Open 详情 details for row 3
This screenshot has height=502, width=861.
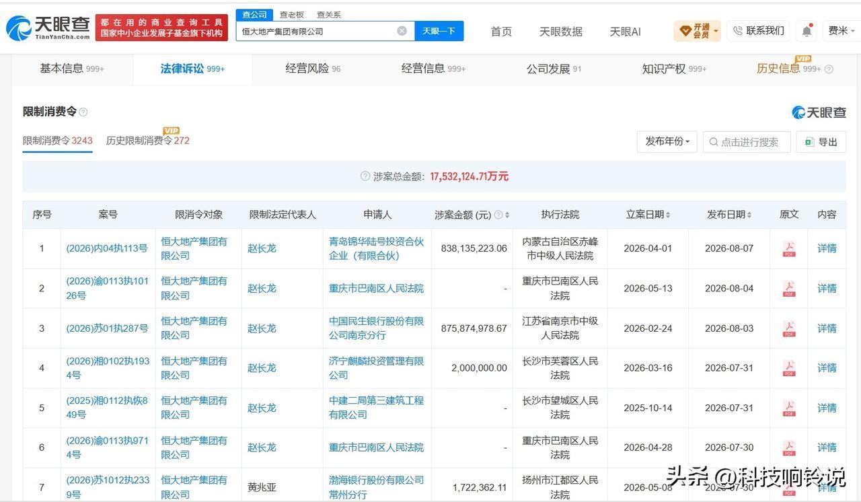click(827, 328)
